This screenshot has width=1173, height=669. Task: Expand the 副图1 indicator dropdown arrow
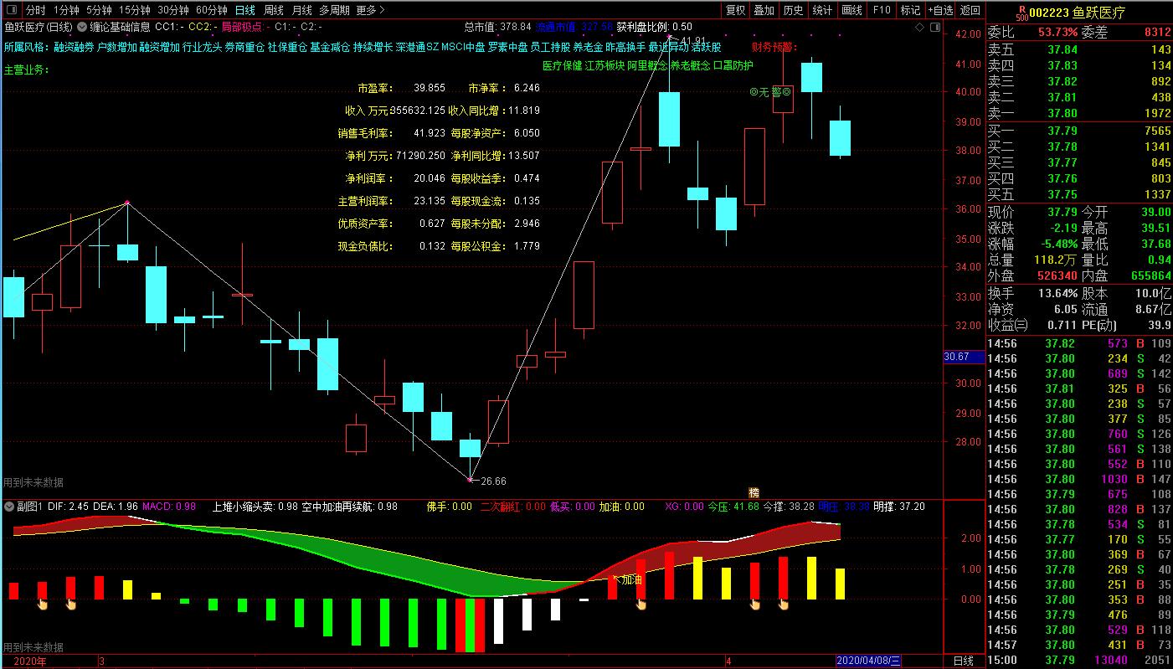10,507
